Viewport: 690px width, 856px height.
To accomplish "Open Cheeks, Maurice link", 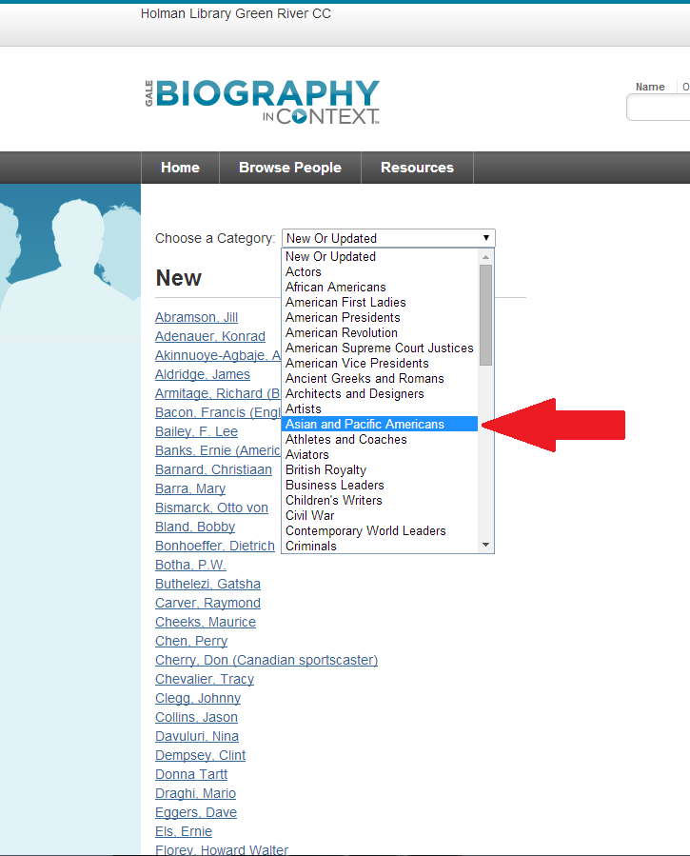I will [x=205, y=623].
